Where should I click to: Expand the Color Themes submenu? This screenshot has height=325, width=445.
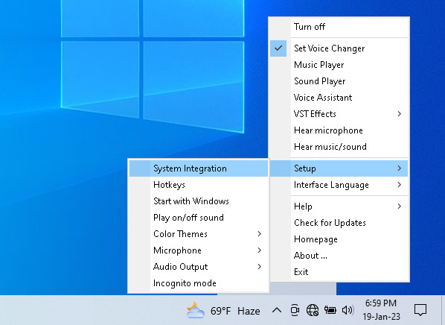(x=199, y=234)
